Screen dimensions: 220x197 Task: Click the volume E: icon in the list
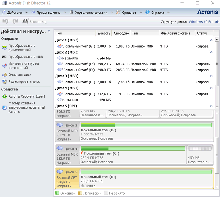tap(60, 64)
